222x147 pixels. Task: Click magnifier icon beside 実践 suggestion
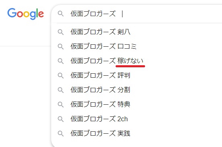click(x=61, y=133)
